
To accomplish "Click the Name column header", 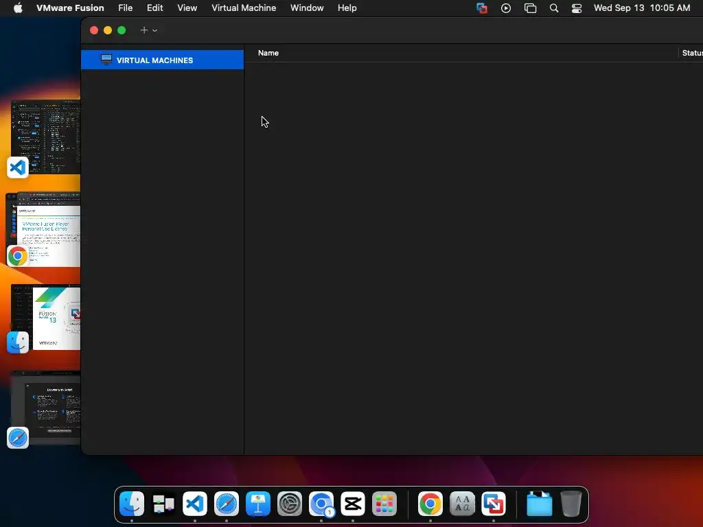I will click(268, 53).
